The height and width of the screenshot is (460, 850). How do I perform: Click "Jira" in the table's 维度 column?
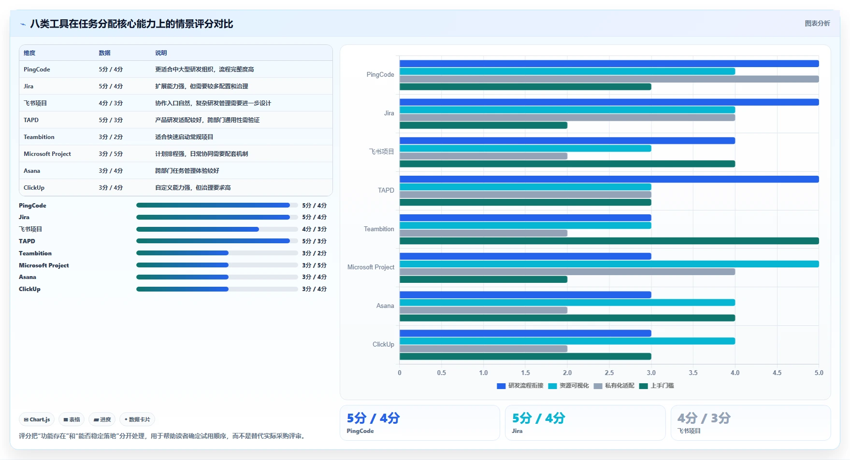pos(29,86)
